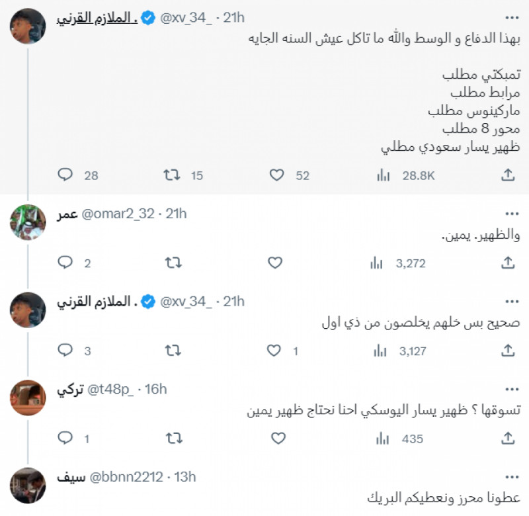
Task: Open the 16h timestamp on @t48p_'s reply
Action: (156, 389)
